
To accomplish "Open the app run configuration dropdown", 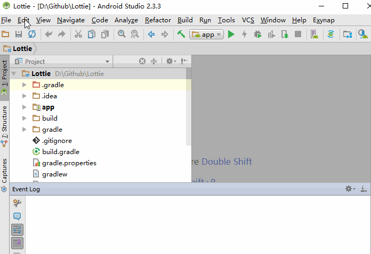I will tap(206, 35).
